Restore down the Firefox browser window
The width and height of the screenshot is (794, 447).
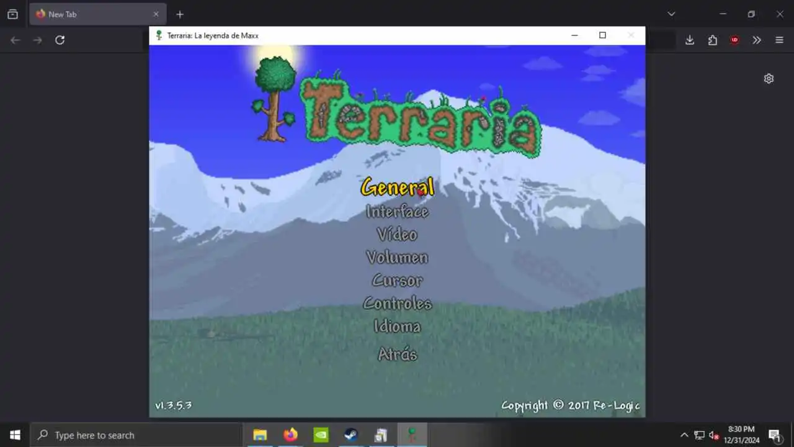[751, 14]
